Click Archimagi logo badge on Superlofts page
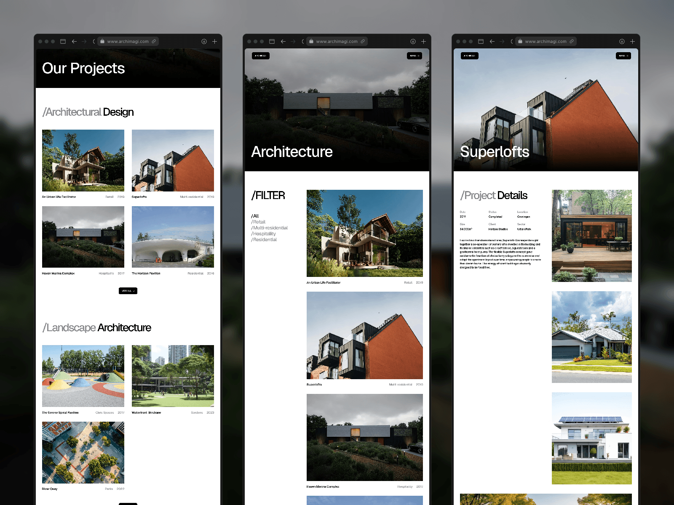 click(x=470, y=56)
